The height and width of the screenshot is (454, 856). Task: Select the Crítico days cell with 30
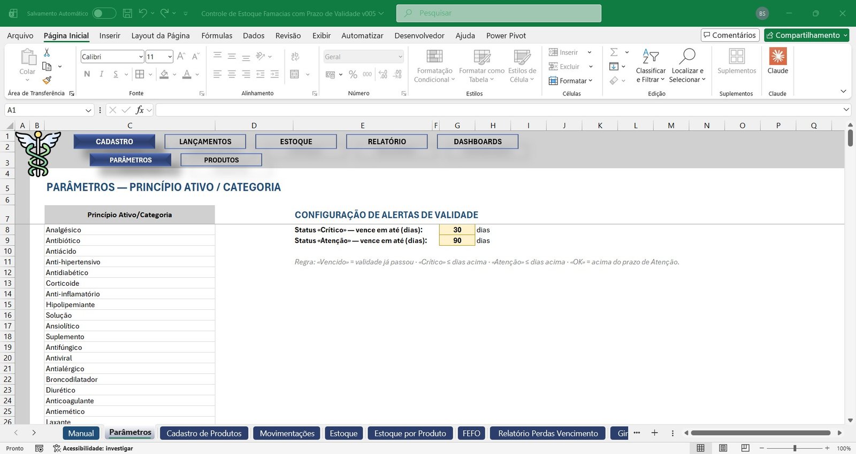coord(457,230)
